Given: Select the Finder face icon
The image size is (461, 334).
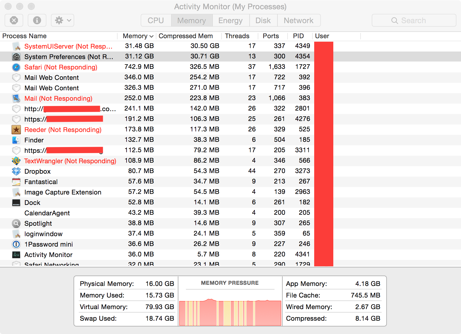Looking at the screenshot, I should (x=16, y=140).
